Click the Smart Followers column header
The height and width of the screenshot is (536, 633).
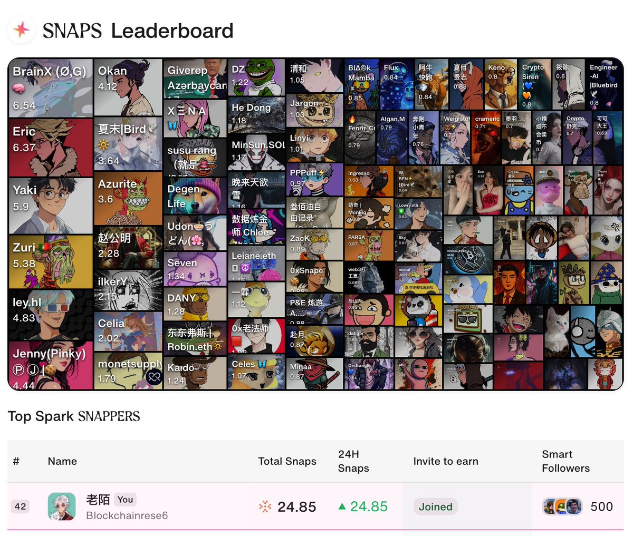click(x=565, y=461)
